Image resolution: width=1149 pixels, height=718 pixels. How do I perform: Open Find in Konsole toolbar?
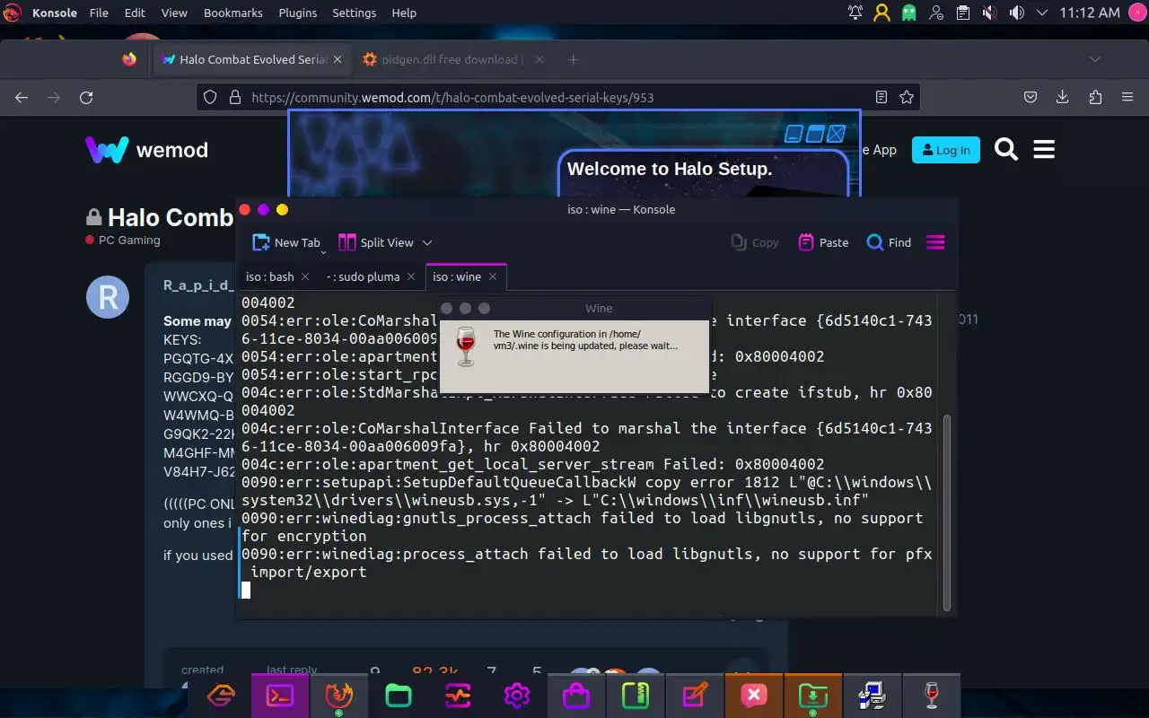tap(889, 242)
